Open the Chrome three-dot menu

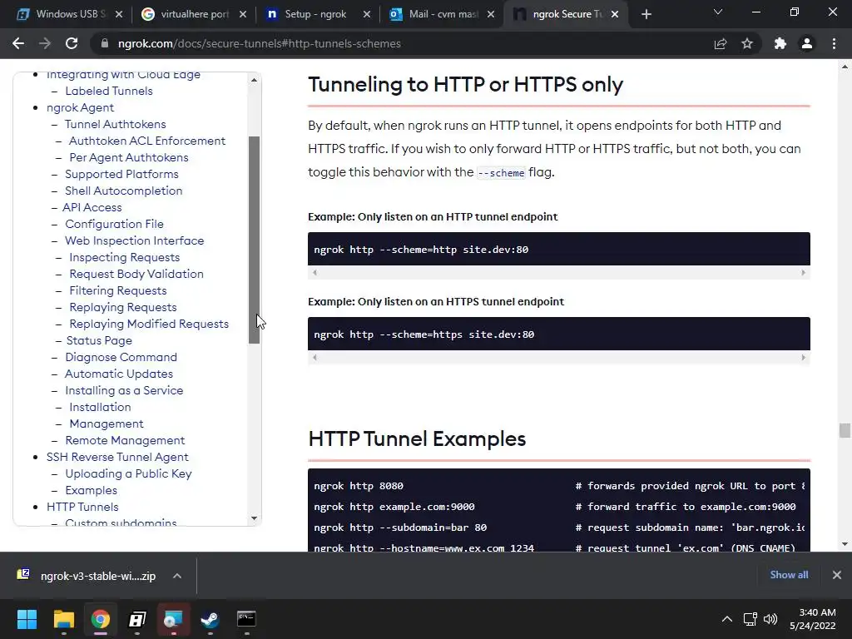coord(834,43)
